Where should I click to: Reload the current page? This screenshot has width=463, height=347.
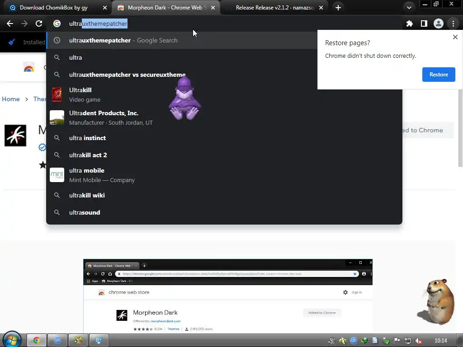(x=39, y=23)
